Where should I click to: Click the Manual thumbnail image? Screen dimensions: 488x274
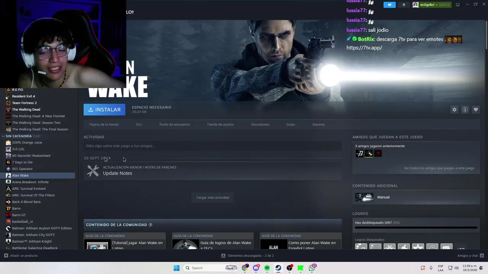pos(364,197)
